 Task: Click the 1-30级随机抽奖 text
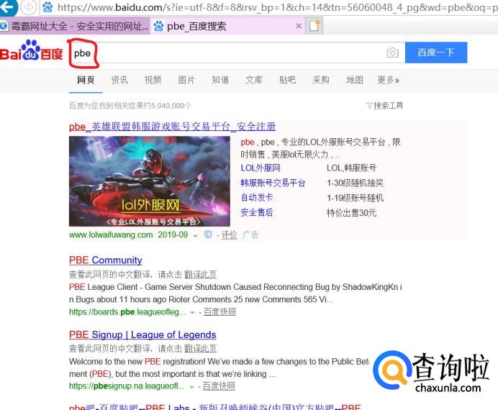pos(355,183)
